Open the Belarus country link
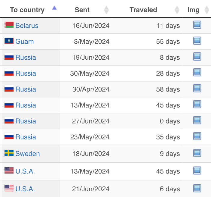Image resolution: width=211 pixels, height=197 pixels. [27, 26]
